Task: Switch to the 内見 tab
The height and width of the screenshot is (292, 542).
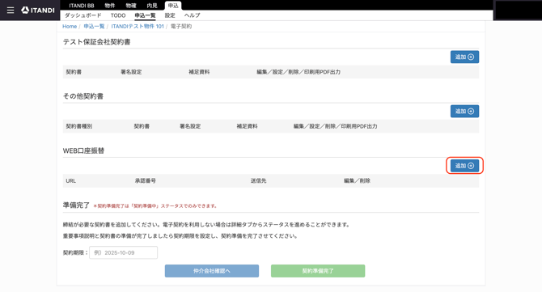Action: pyautogui.click(x=152, y=6)
